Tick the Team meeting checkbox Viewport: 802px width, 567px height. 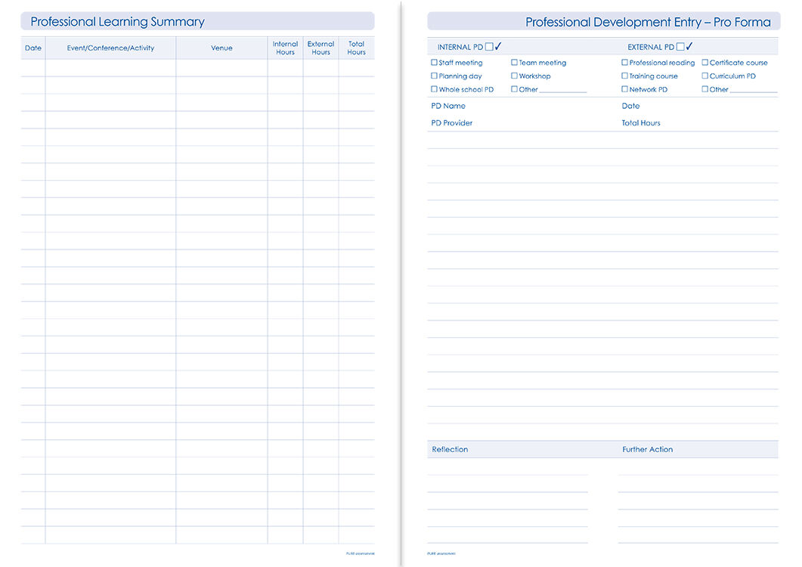pos(514,63)
